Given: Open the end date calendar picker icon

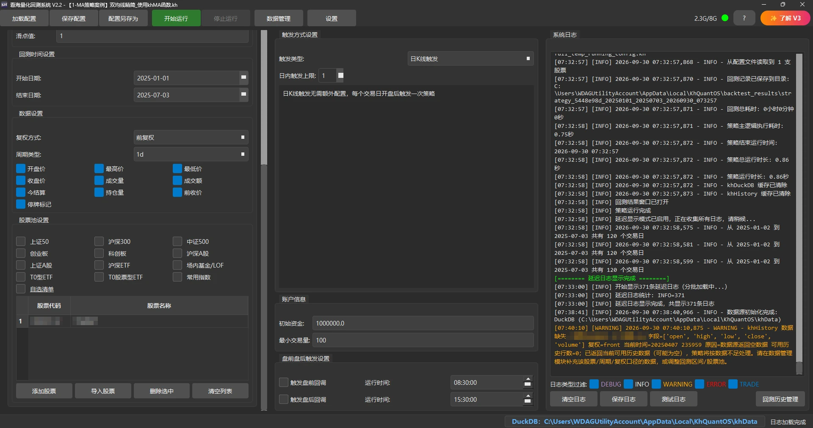Looking at the screenshot, I should tap(243, 95).
